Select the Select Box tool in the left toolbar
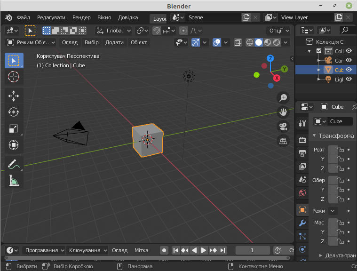Viewport: 357px width, 271px height. (14, 61)
